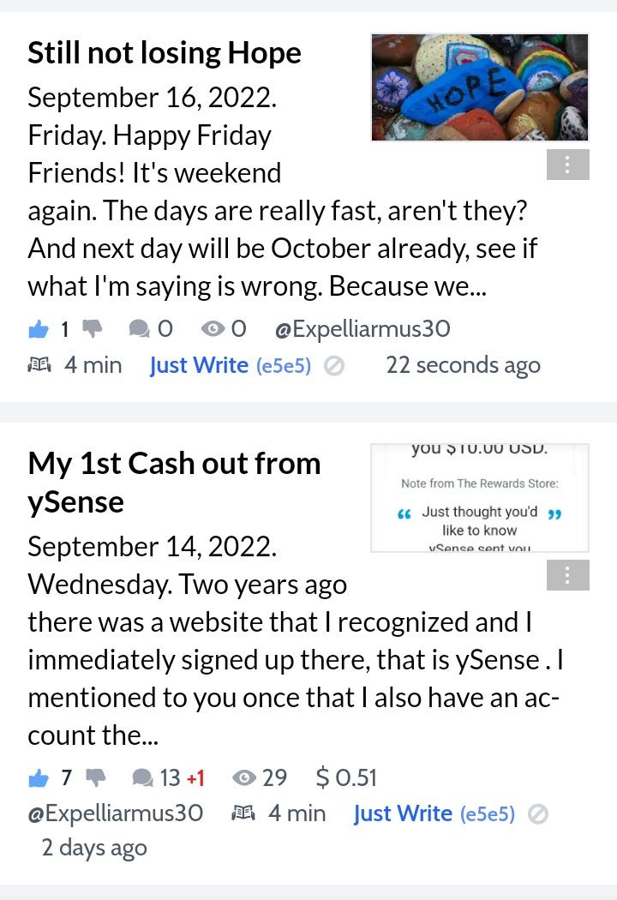Click the views eye icon on ySense post
Screen dimensions: 617x900
244,777
